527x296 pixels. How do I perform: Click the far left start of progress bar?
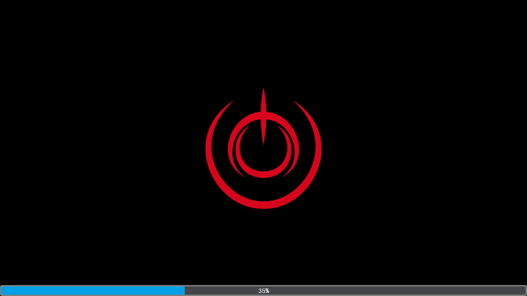coord(2,291)
